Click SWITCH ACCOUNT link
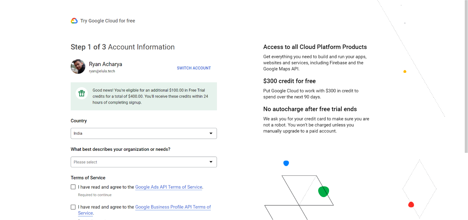Screen dimensions: 468x220 [194, 68]
